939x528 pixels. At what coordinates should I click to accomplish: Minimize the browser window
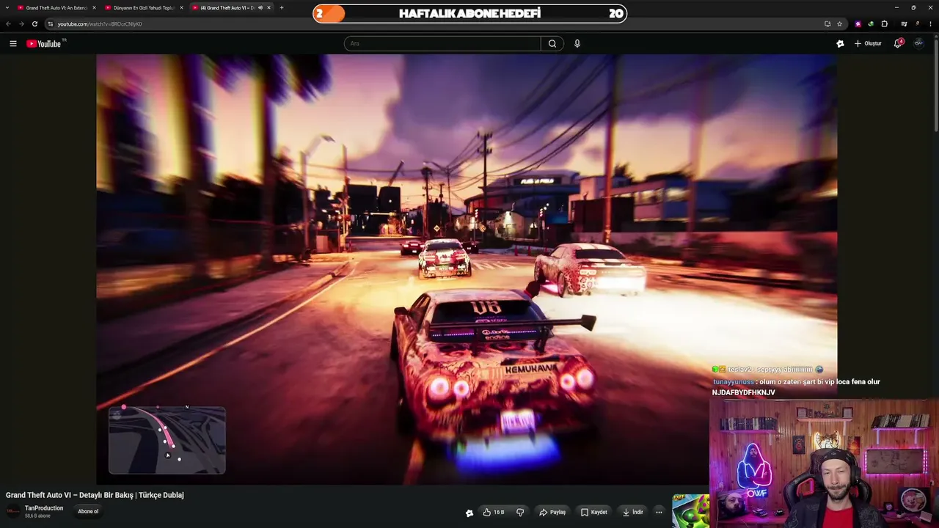(896, 8)
